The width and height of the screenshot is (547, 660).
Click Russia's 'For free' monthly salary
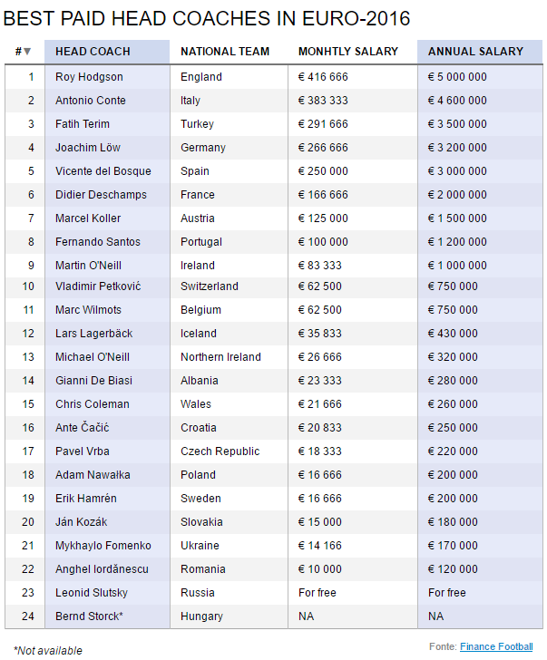click(x=317, y=593)
